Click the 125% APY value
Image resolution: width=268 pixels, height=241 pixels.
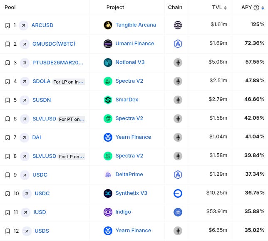258,25
